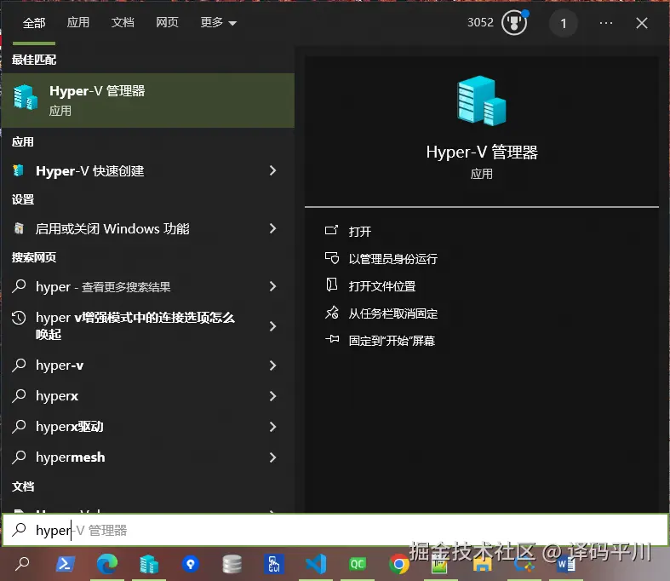Open 启用或关闭 Windows 功能 setting
This screenshot has width=670, height=581.
point(148,228)
